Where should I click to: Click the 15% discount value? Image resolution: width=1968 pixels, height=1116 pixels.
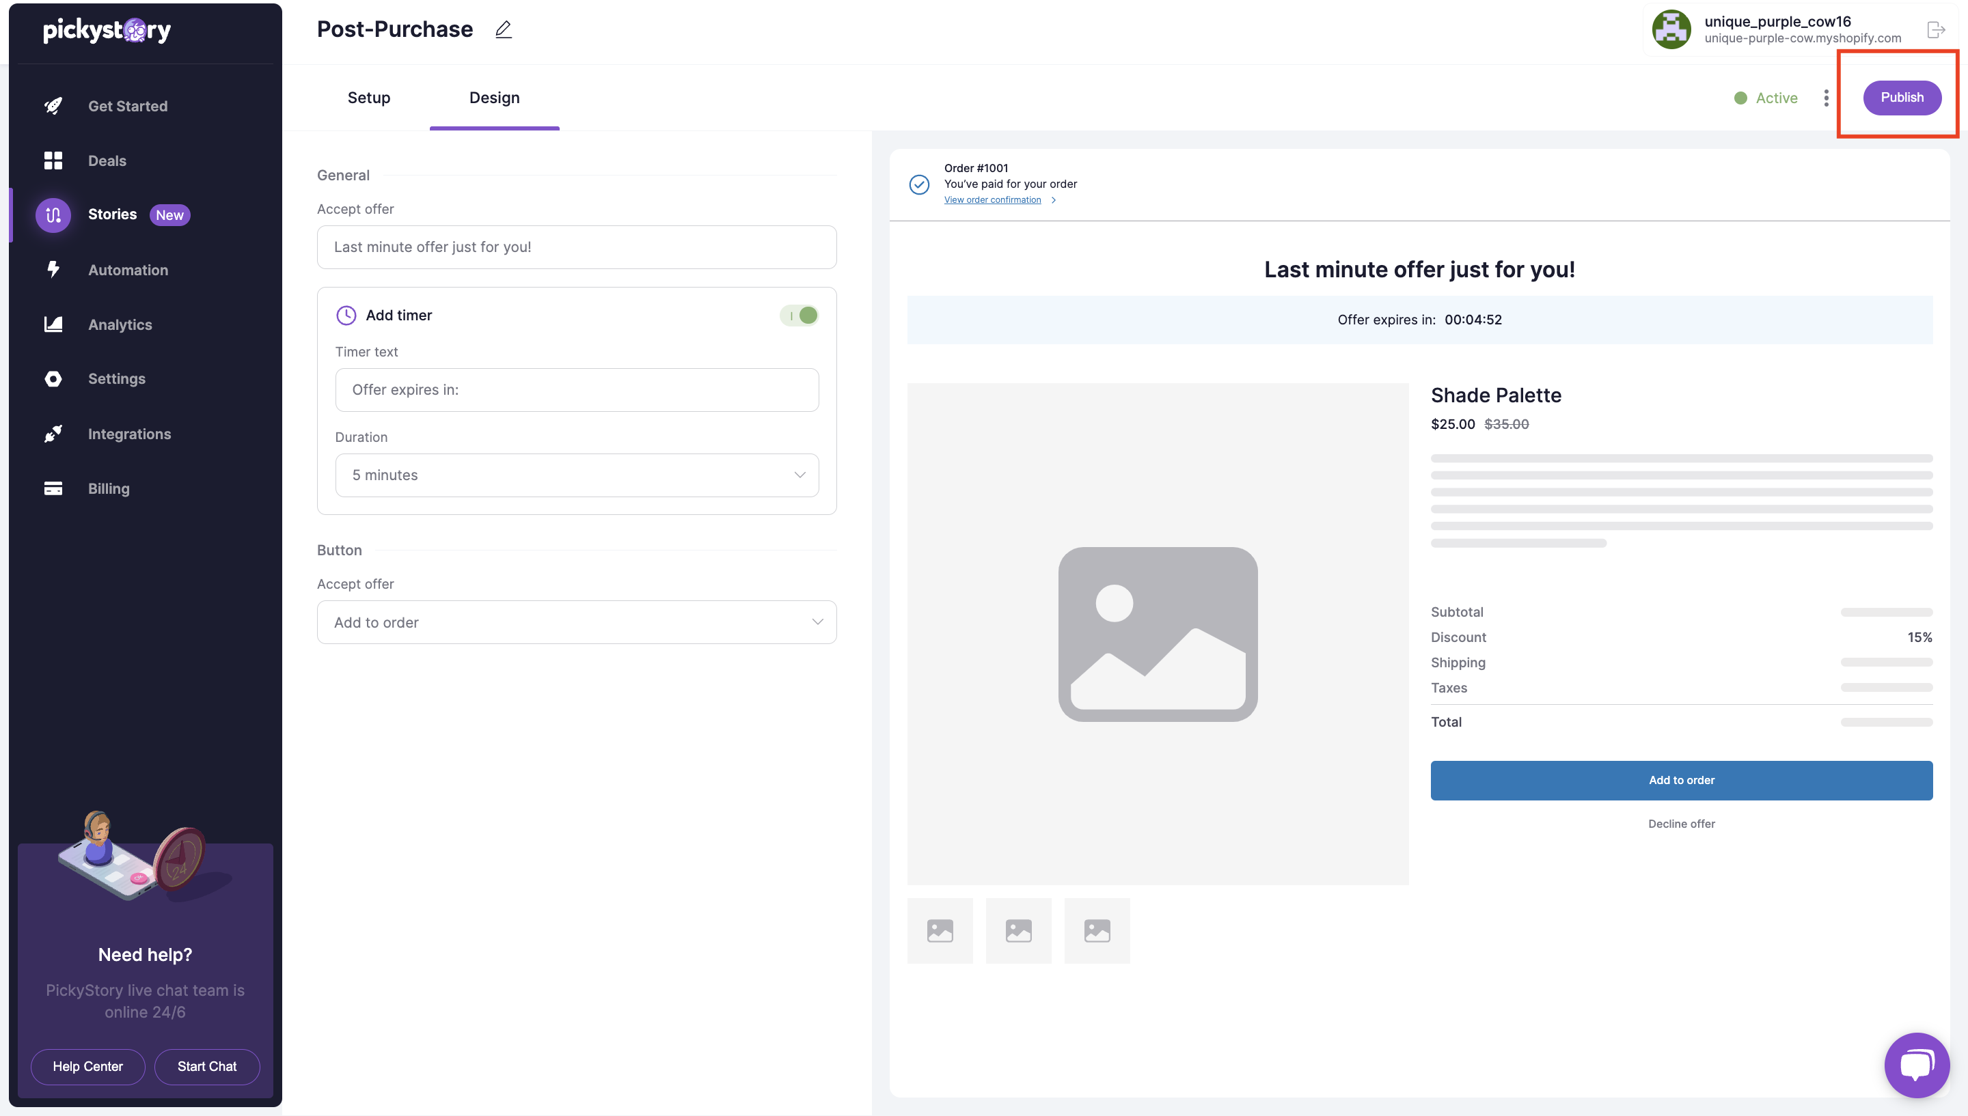point(1919,637)
